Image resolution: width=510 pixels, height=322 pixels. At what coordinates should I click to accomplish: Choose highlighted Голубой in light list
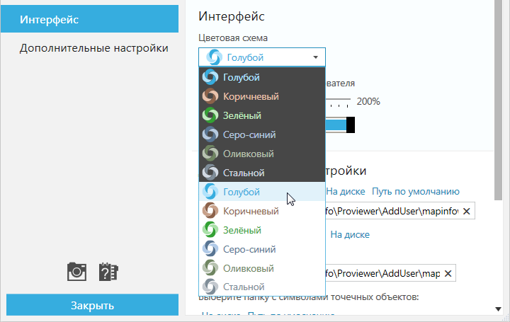point(262,192)
